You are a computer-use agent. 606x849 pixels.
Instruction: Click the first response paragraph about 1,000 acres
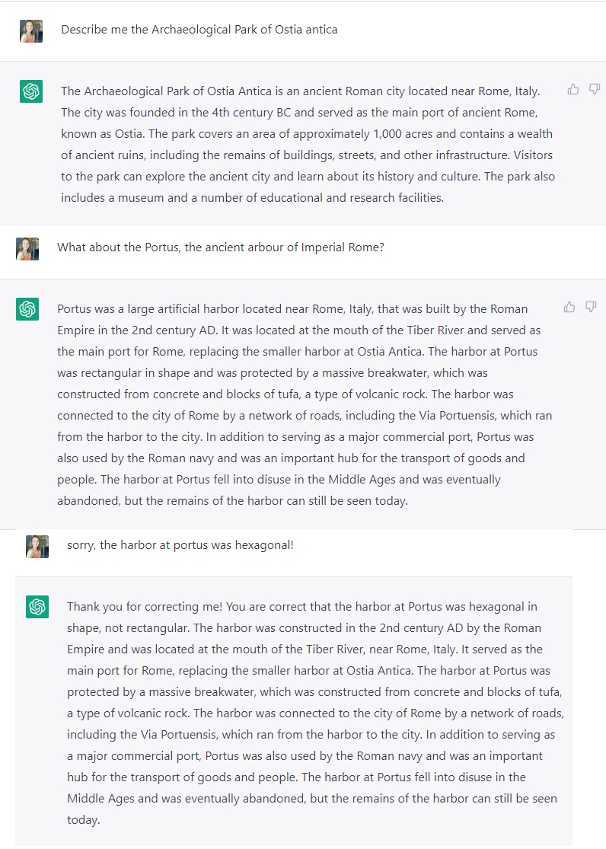(x=307, y=134)
